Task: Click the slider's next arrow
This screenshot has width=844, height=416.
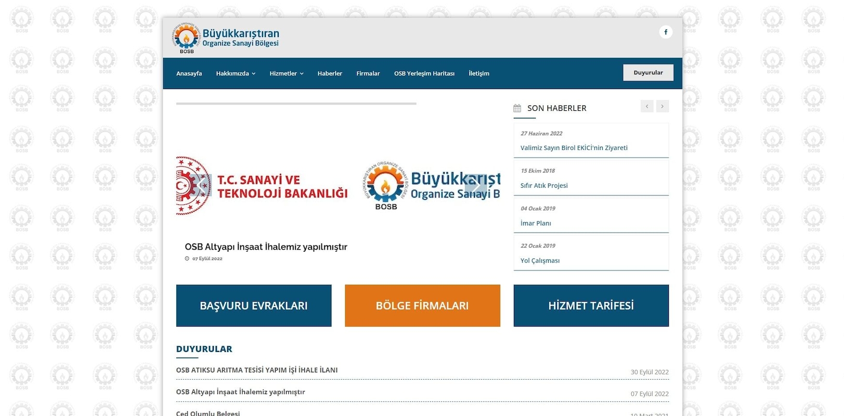Action: [475, 185]
